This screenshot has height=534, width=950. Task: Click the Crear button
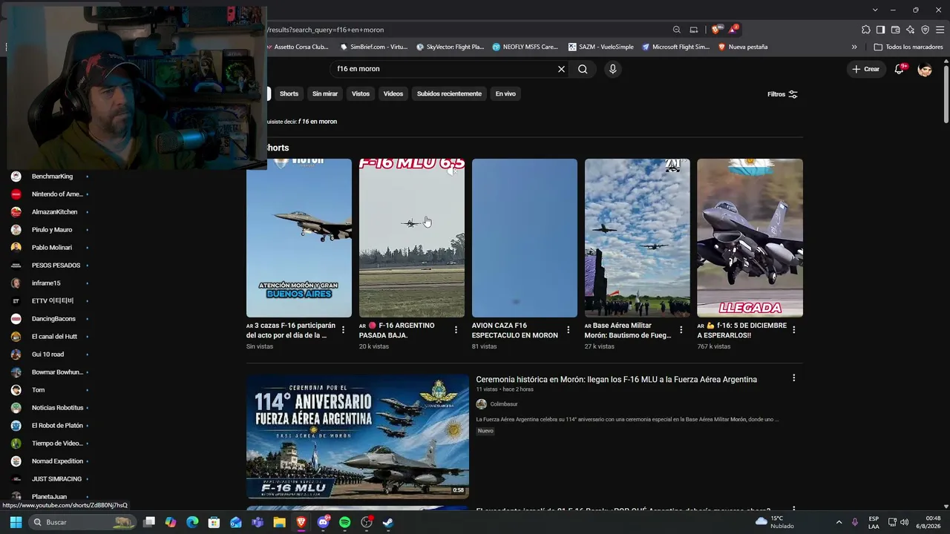[865, 69]
